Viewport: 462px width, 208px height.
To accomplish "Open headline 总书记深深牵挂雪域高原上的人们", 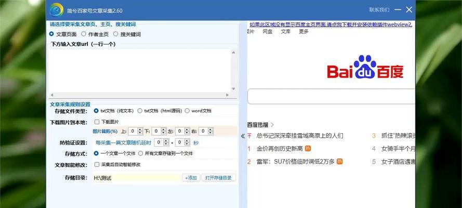I will point(300,136).
